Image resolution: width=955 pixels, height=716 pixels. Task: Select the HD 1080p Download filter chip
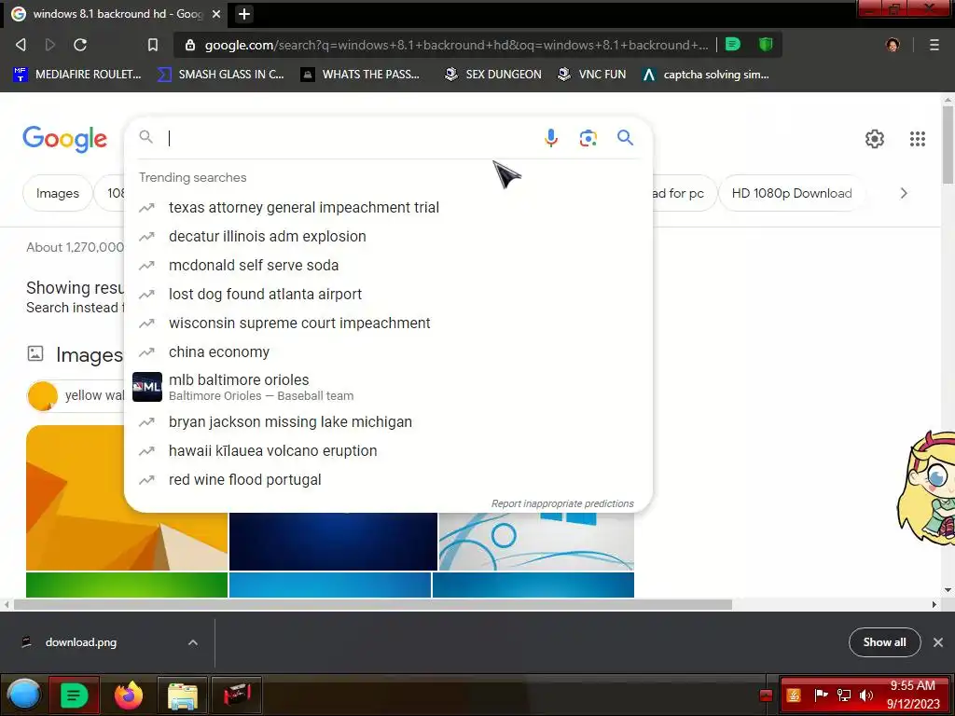coord(791,193)
